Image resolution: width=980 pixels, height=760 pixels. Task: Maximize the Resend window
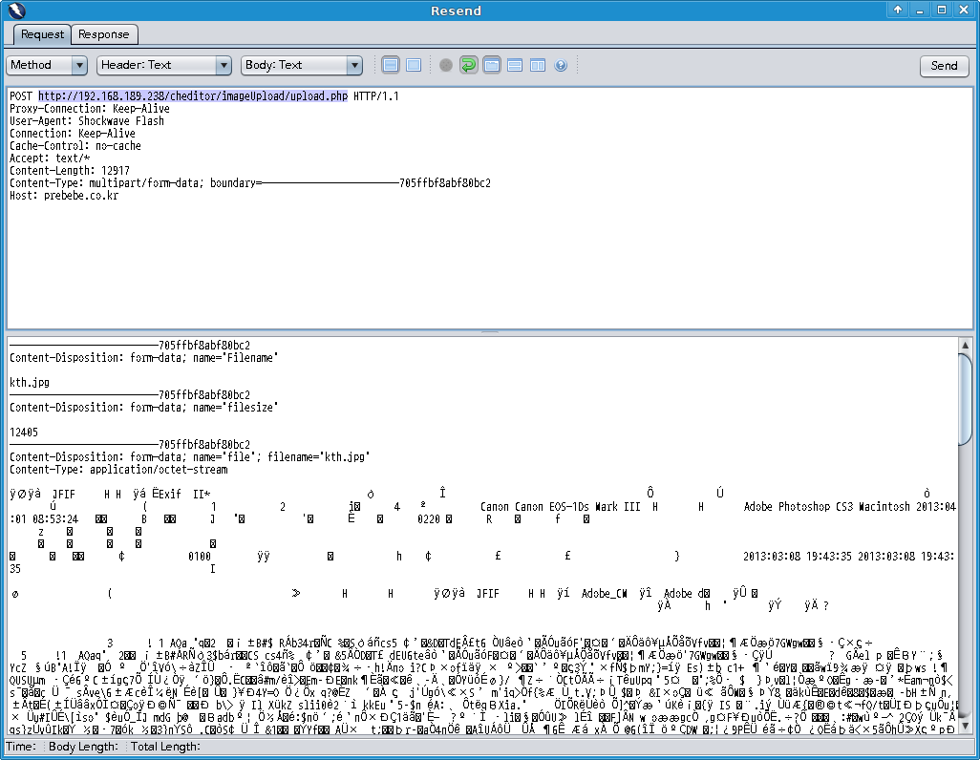[941, 10]
